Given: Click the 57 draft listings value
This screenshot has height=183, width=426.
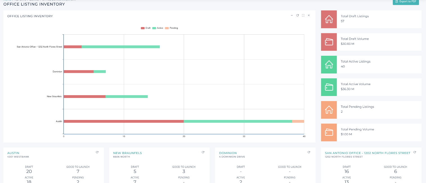Looking at the screenshot, I should [x=342, y=21].
